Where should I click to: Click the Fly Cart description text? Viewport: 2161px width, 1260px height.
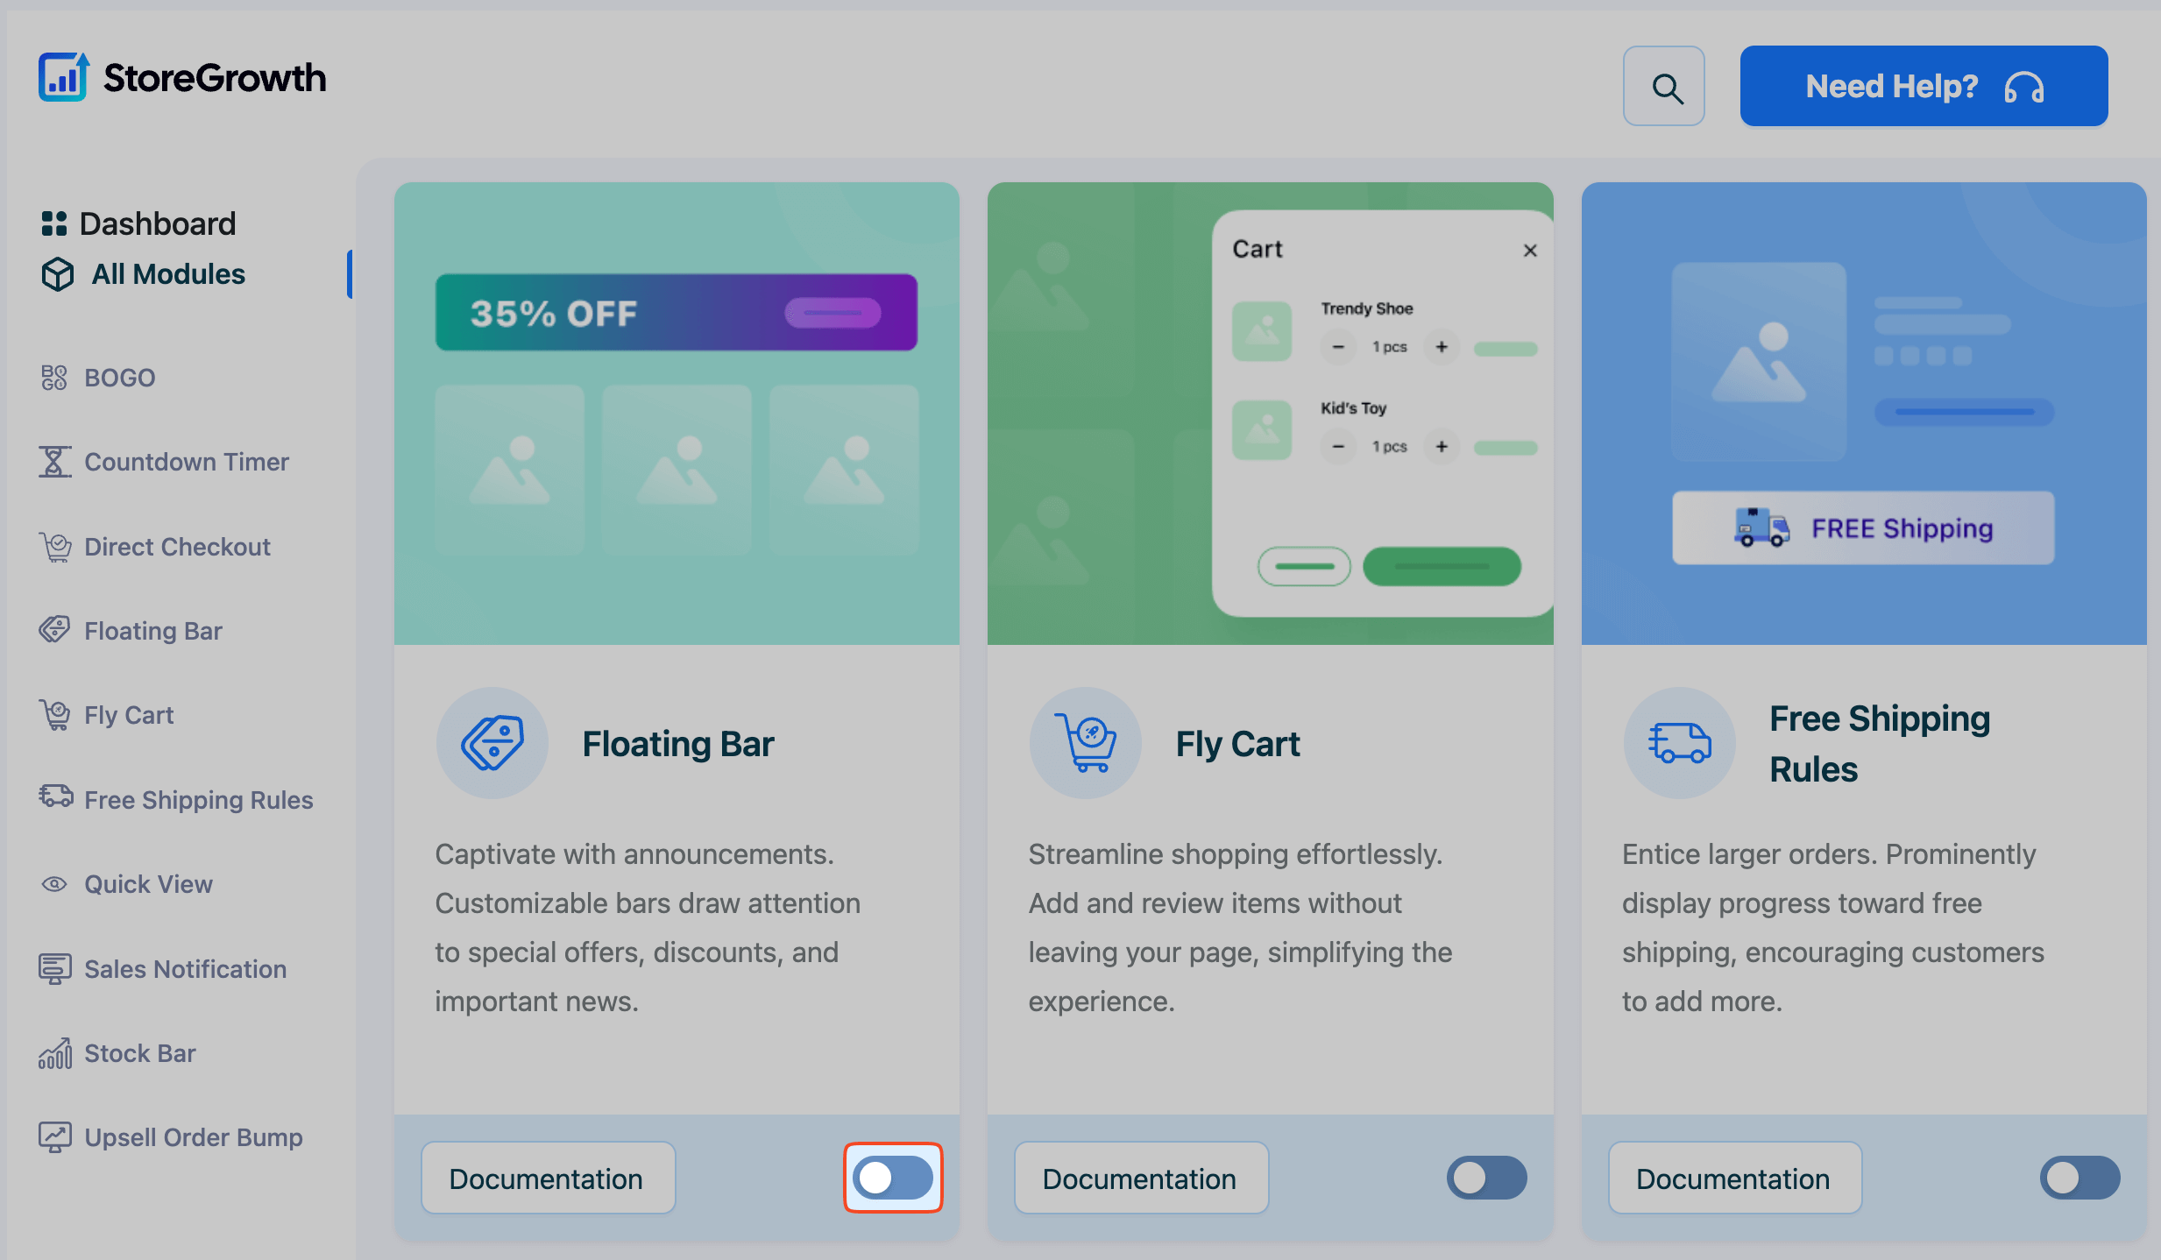pos(1240,927)
